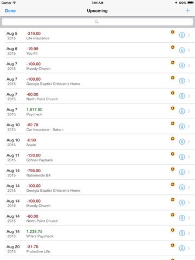The height and width of the screenshot is (260, 195).
Task: Expand chevron on Aug 14 Georgia Baptist row
Action: pyautogui.click(x=189, y=187)
